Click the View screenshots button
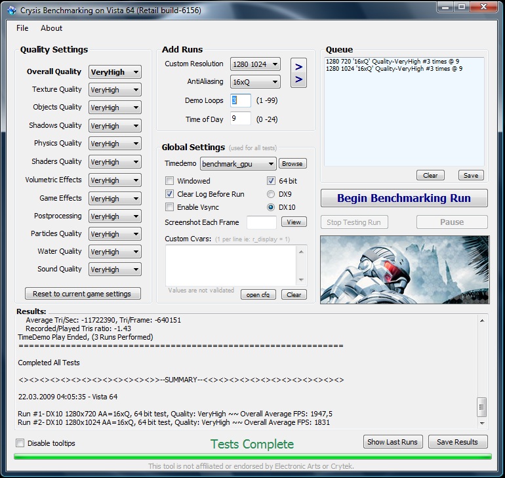Screen dimensions: 505x478 294,222
